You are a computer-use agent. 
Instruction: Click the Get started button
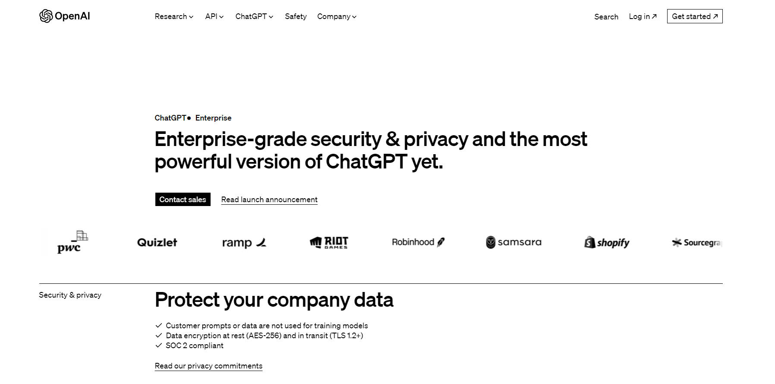[x=694, y=16]
